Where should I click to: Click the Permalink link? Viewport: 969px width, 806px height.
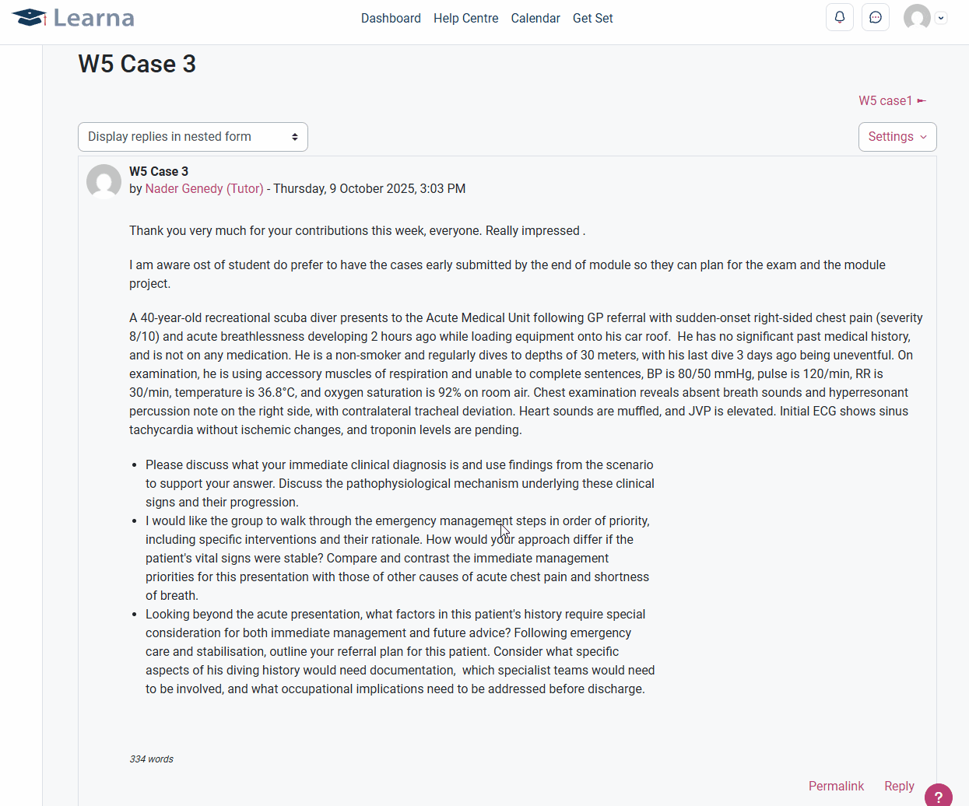(836, 786)
